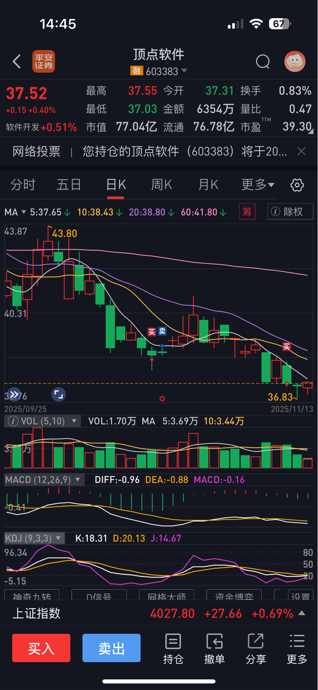Viewport: 318px width, 690px height.
Task: Tap the user avatar icon
Action: coord(295,61)
